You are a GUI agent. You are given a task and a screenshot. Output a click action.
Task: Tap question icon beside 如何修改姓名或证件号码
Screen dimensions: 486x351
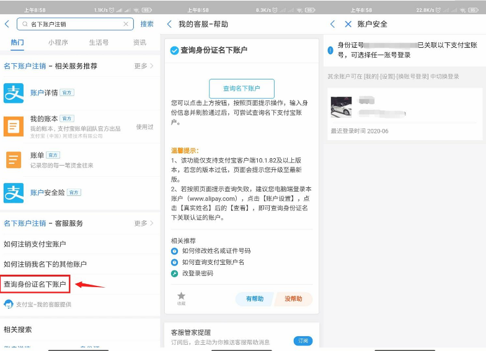[175, 251]
